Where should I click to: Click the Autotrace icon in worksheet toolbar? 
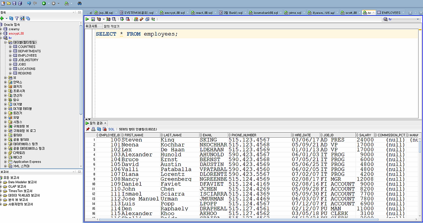(108, 19)
